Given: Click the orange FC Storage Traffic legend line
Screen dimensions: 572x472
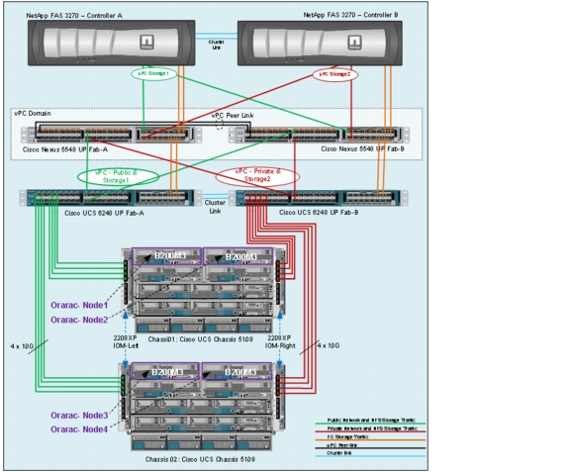Looking at the screenshot, I should pyautogui.click(x=370, y=440).
